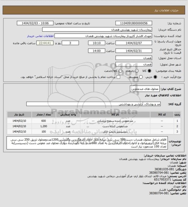
Task: Click the buyer notes text box
Action: click(x=87, y=143)
